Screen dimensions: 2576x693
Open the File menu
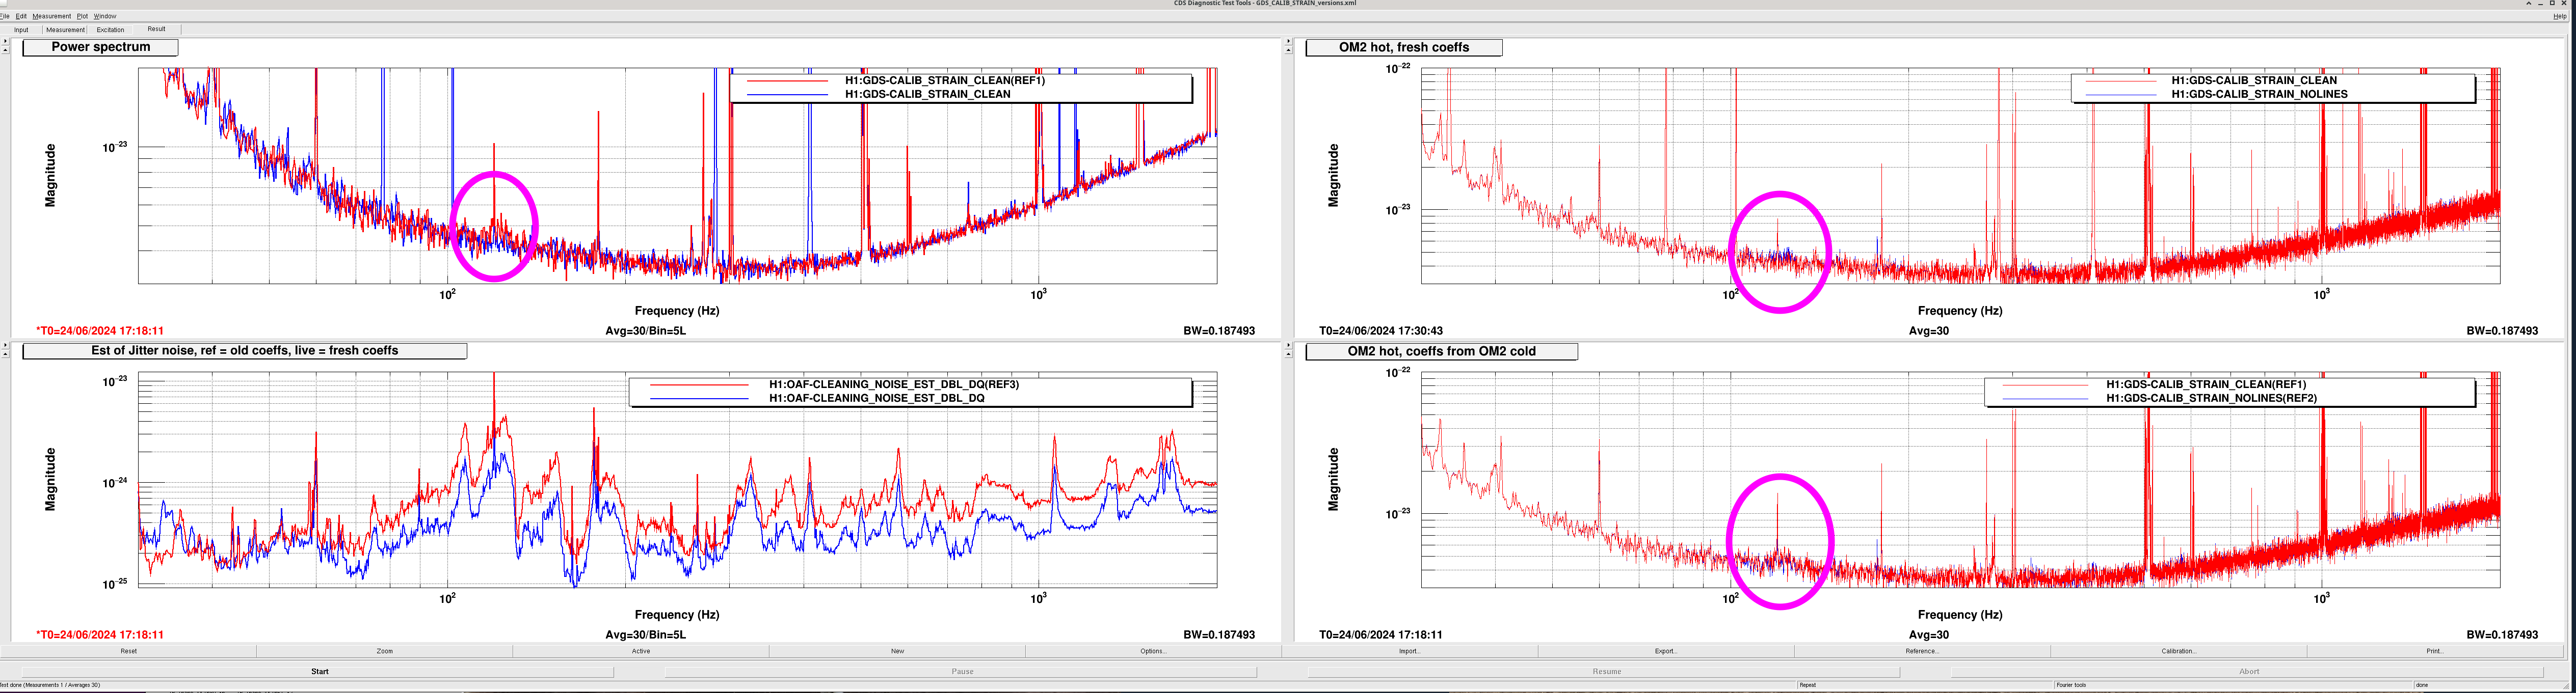coord(5,16)
